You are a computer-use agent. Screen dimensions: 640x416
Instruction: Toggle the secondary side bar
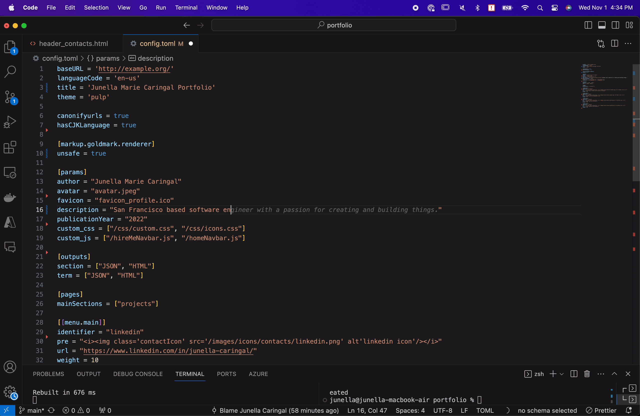point(615,25)
